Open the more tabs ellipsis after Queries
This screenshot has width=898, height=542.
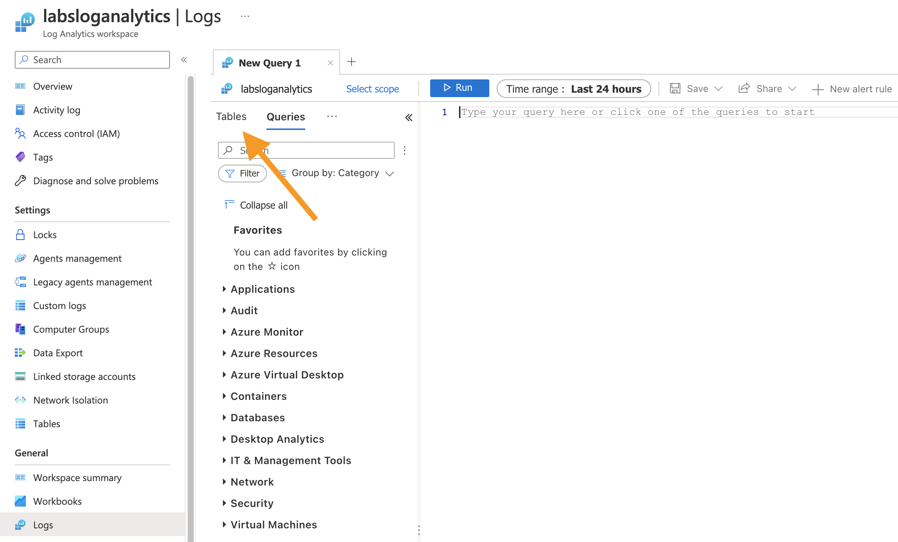point(332,117)
